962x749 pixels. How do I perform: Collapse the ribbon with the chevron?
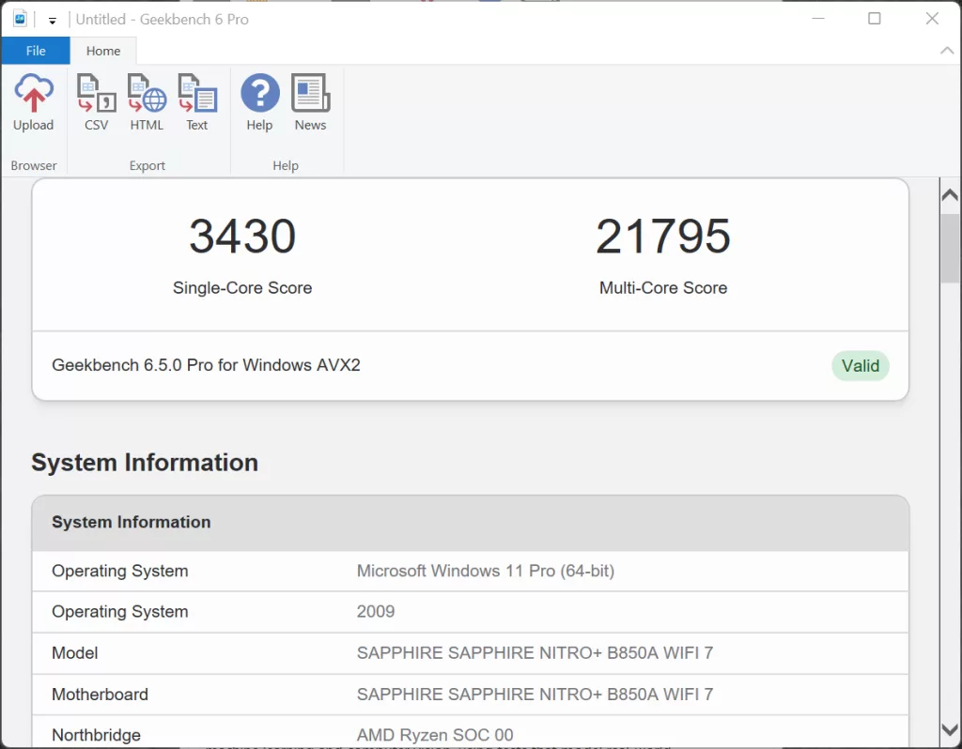pos(947,51)
